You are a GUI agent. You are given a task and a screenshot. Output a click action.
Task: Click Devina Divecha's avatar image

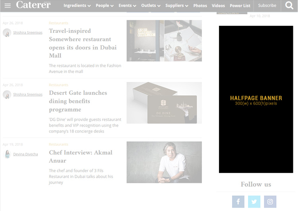7,154
